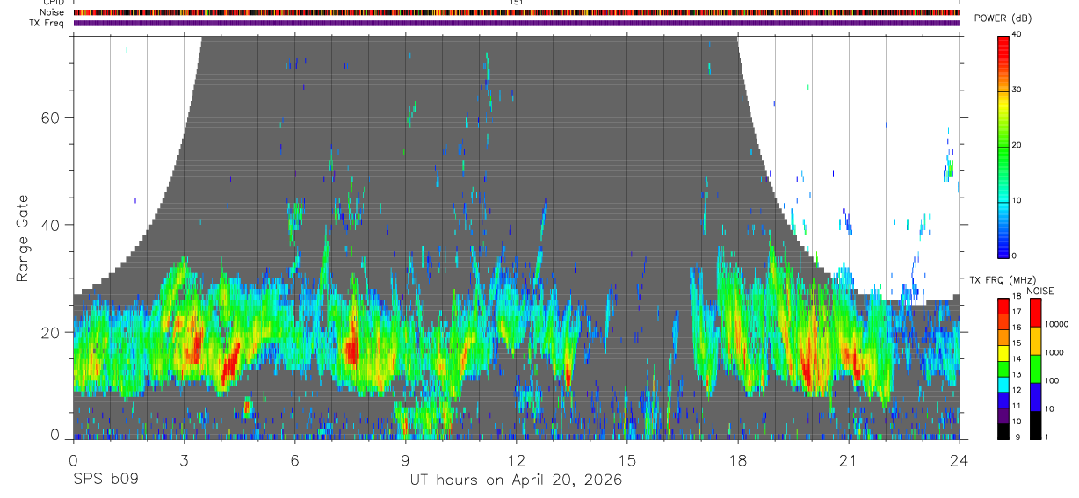Viewport: 1079px width, 498px height.
Task: Click the TX FRQ legend purple swatch beside 10
Action: click(1003, 415)
